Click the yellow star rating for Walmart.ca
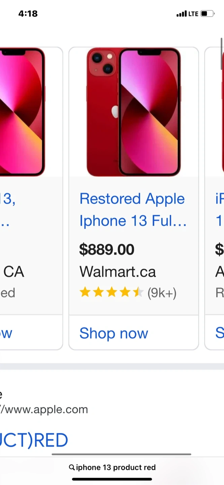224x485 pixels. point(111,293)
